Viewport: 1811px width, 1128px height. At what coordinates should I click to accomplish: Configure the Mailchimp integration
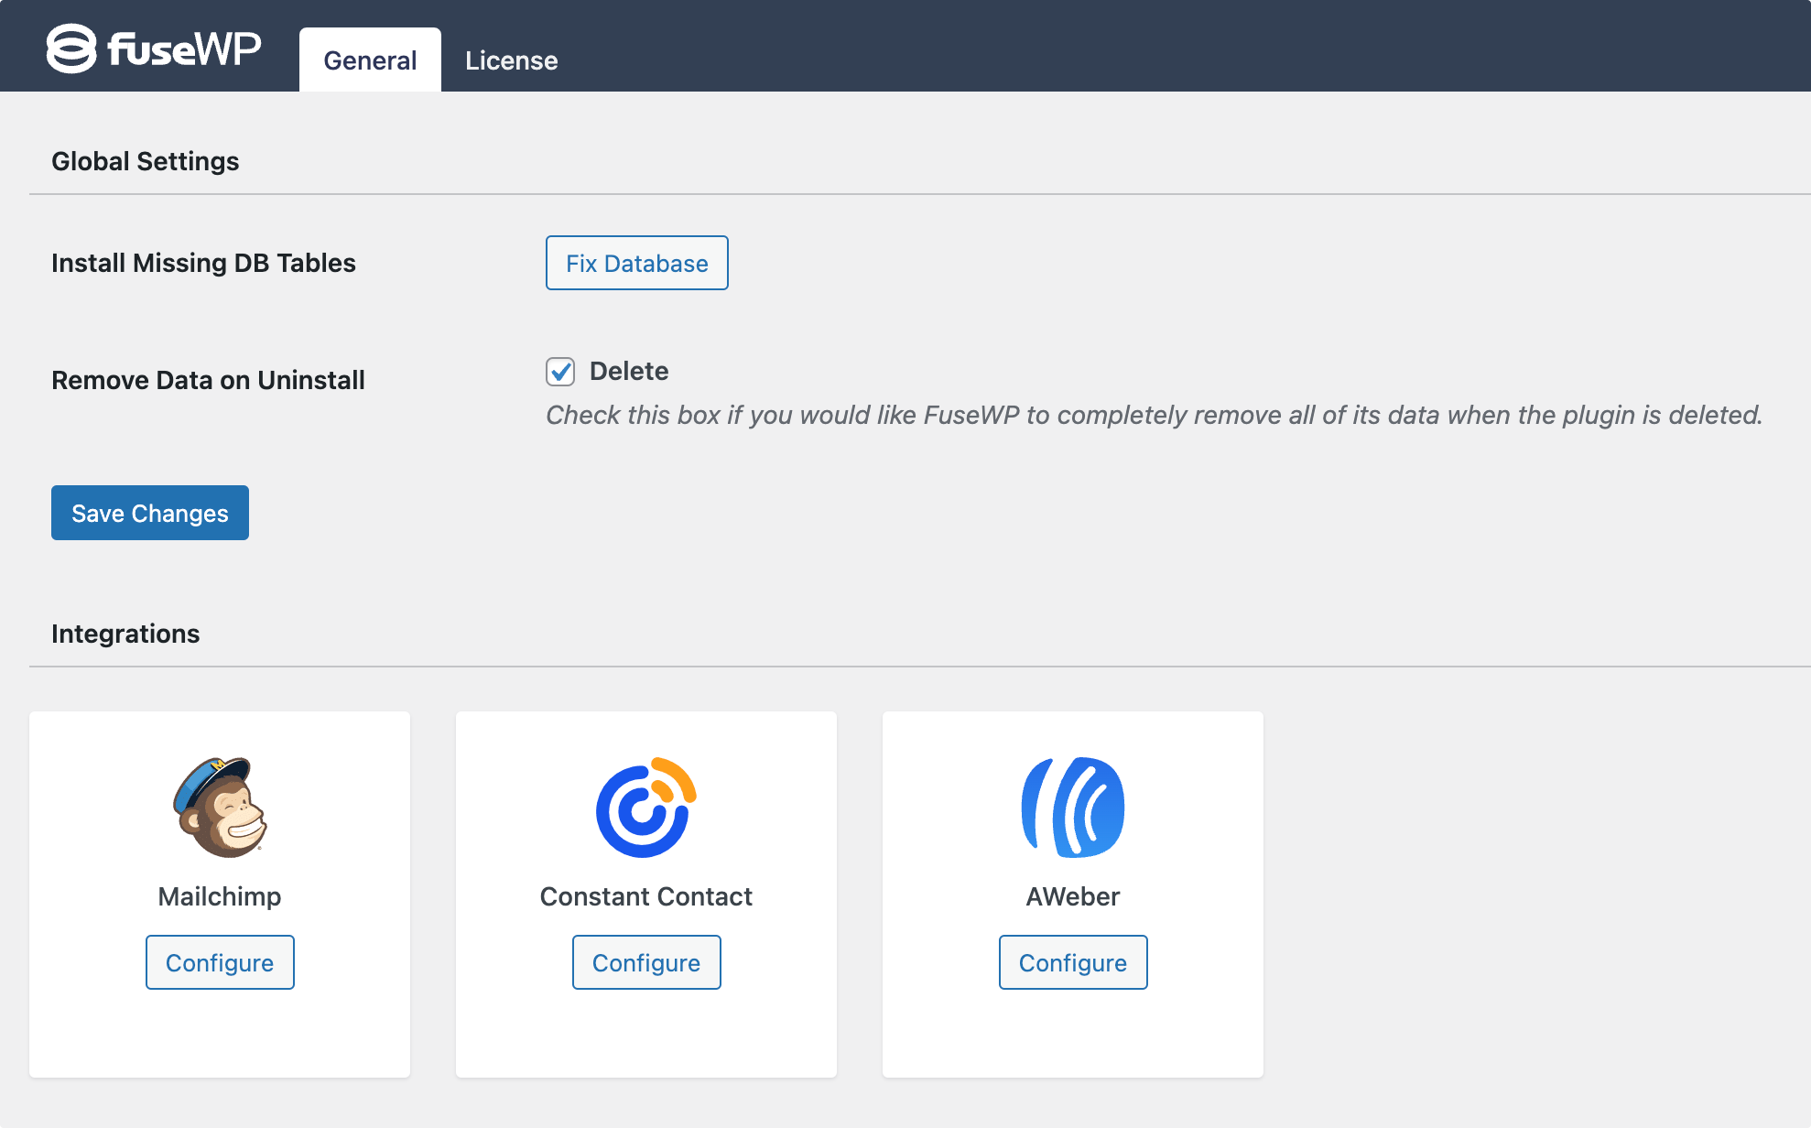tap(220, 962)
